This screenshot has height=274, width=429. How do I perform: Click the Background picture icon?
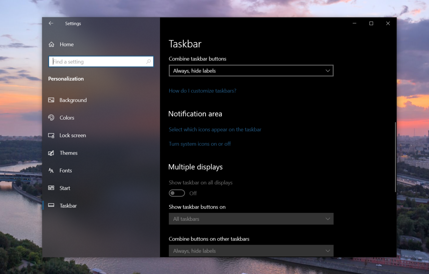[51, 100]
